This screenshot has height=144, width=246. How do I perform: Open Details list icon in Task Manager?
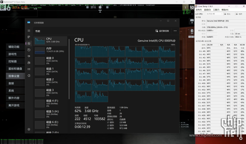coord(29,69)
